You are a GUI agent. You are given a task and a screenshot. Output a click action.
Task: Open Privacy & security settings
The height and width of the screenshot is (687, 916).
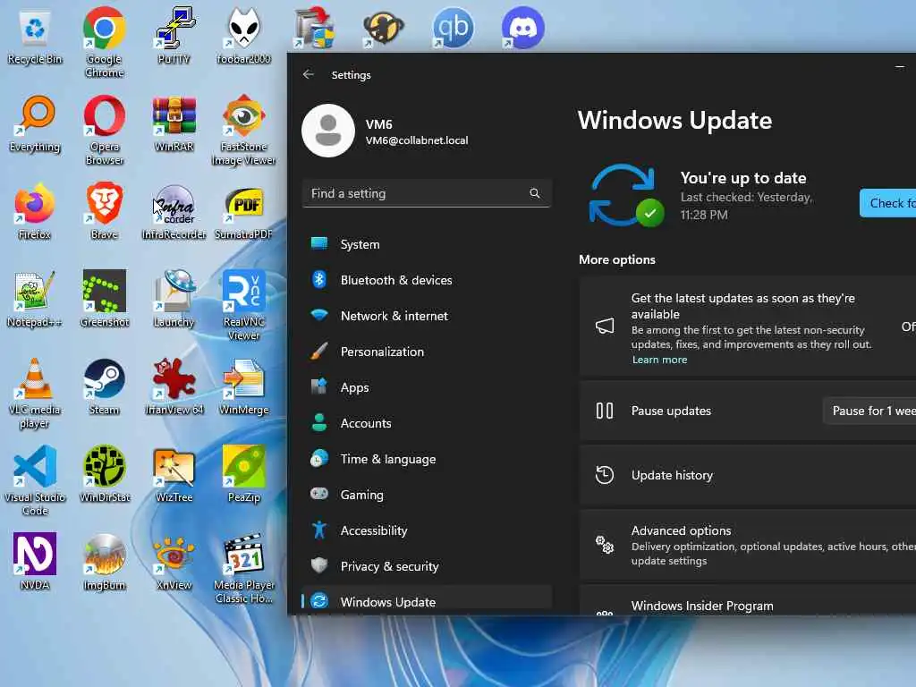[x=427, y=566]
